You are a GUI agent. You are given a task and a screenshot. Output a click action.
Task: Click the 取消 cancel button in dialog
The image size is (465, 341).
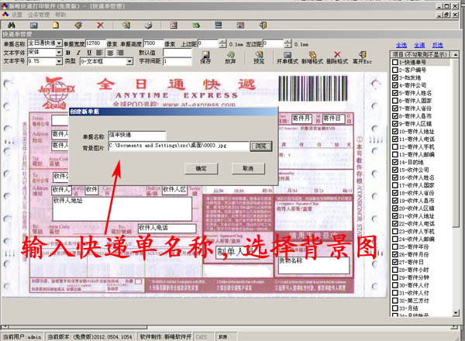[248, 169]
